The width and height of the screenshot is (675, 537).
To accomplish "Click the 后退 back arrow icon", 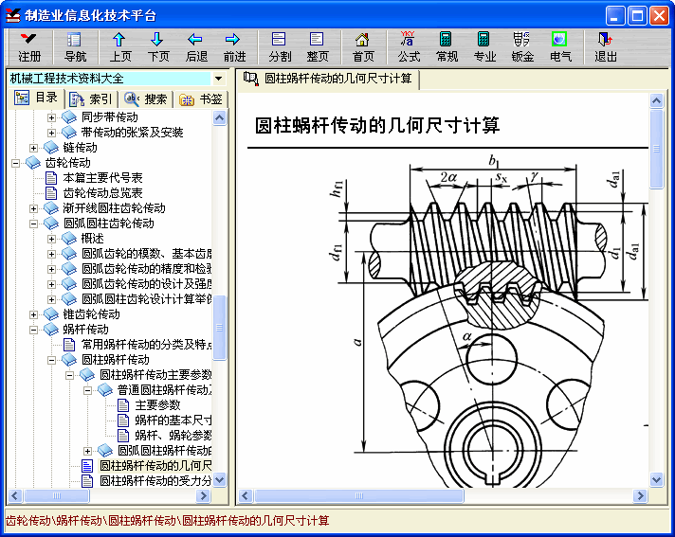I will click(196, 46).
